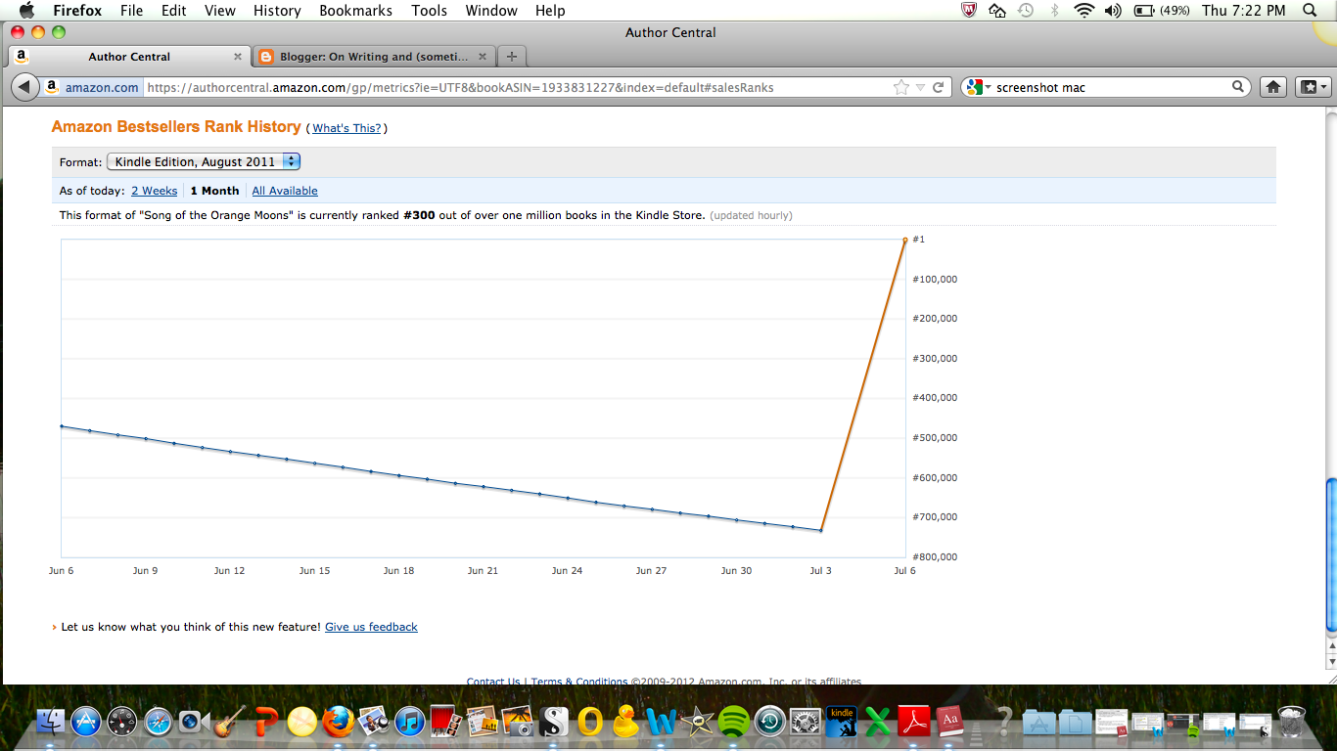
Task: Open Microsoft Excel from the dock
Action: pyautogui.click(x=878, y=722)
